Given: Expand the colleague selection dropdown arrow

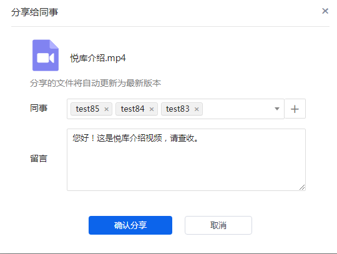Looking at the screenshot, I should (x=277, y=109).
